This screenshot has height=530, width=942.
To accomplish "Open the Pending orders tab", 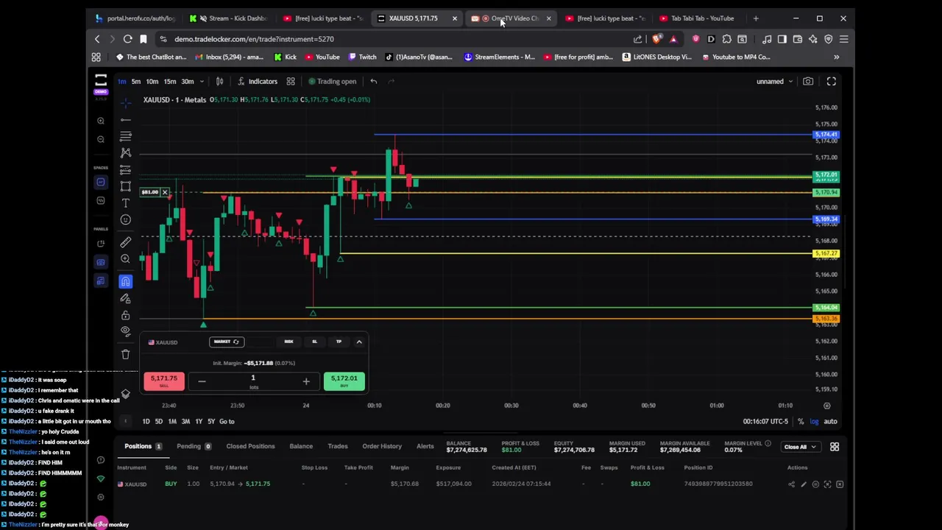I will coord(194,446).
